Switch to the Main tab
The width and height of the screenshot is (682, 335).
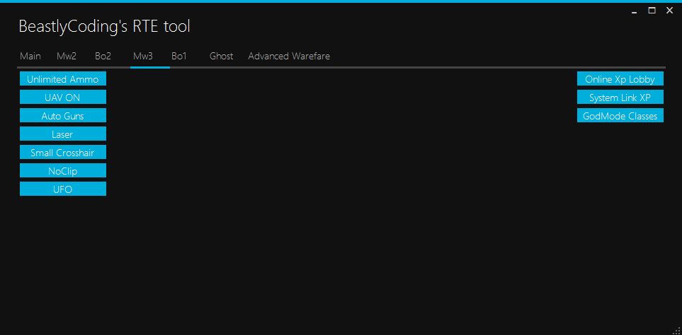pyautogui.click(x=30, y=56)
